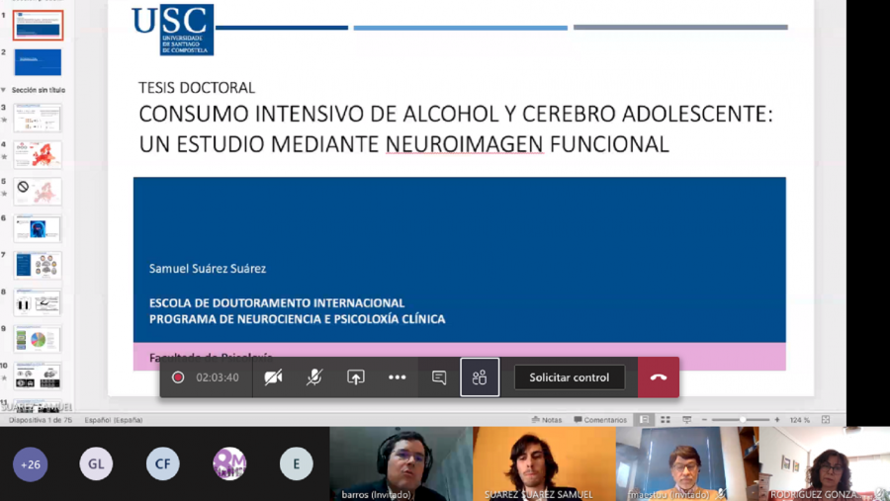
Task: Open more actions three-dot menu
Action: (x=397, y=377)
